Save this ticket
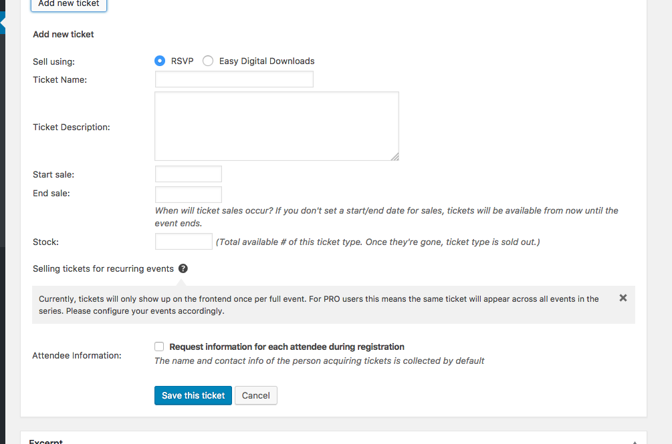 coord(193,395)
